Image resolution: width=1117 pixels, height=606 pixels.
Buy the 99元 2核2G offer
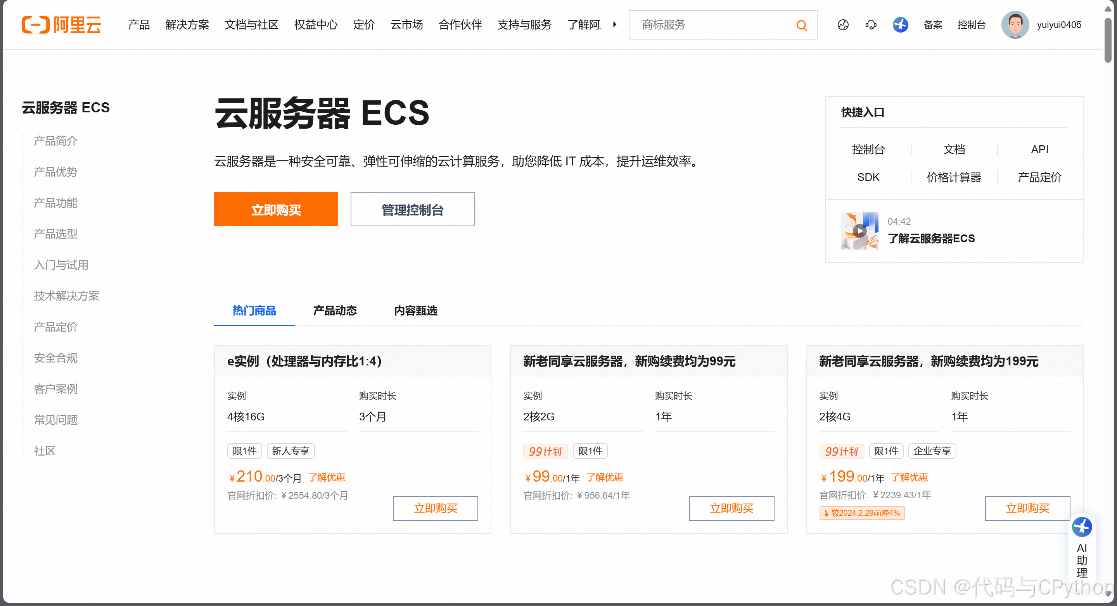pos(731,508)
